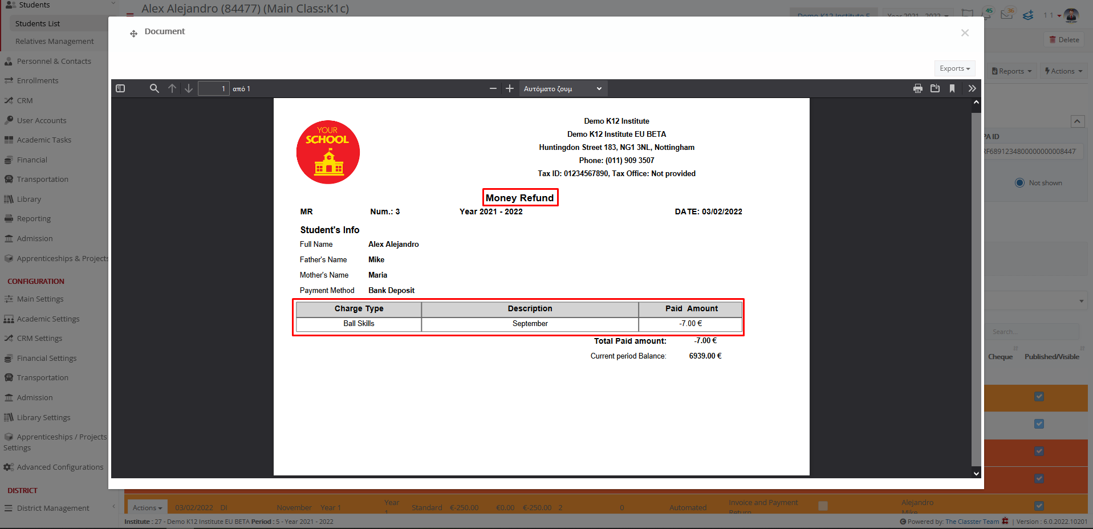The image size is (1093, 529).
Task: Click Academic Tasks icon in sidebar
Action: 9,140
